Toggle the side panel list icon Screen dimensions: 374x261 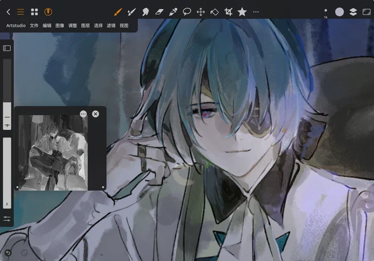tap(7, 48)
